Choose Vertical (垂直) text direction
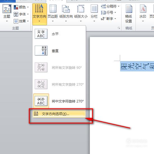The width and height of the screenshot is (154, 154). pos(59,51)
